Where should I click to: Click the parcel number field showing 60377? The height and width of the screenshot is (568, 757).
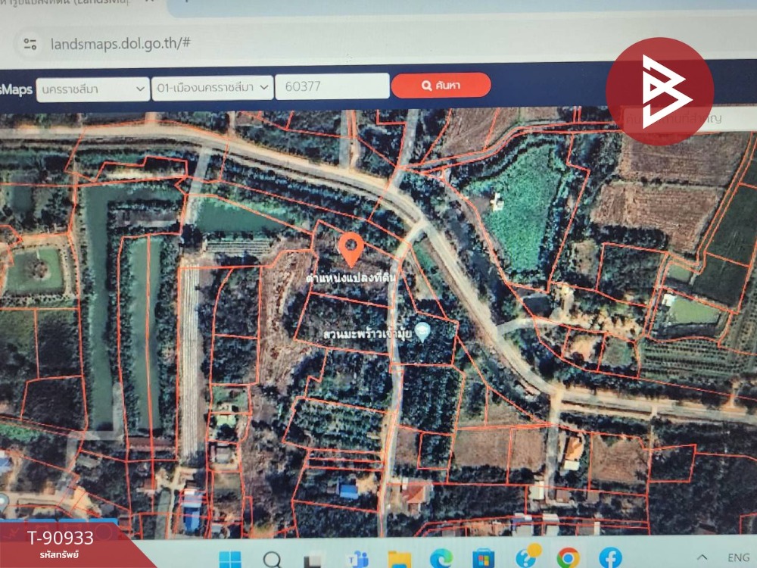tap(332, 86)
